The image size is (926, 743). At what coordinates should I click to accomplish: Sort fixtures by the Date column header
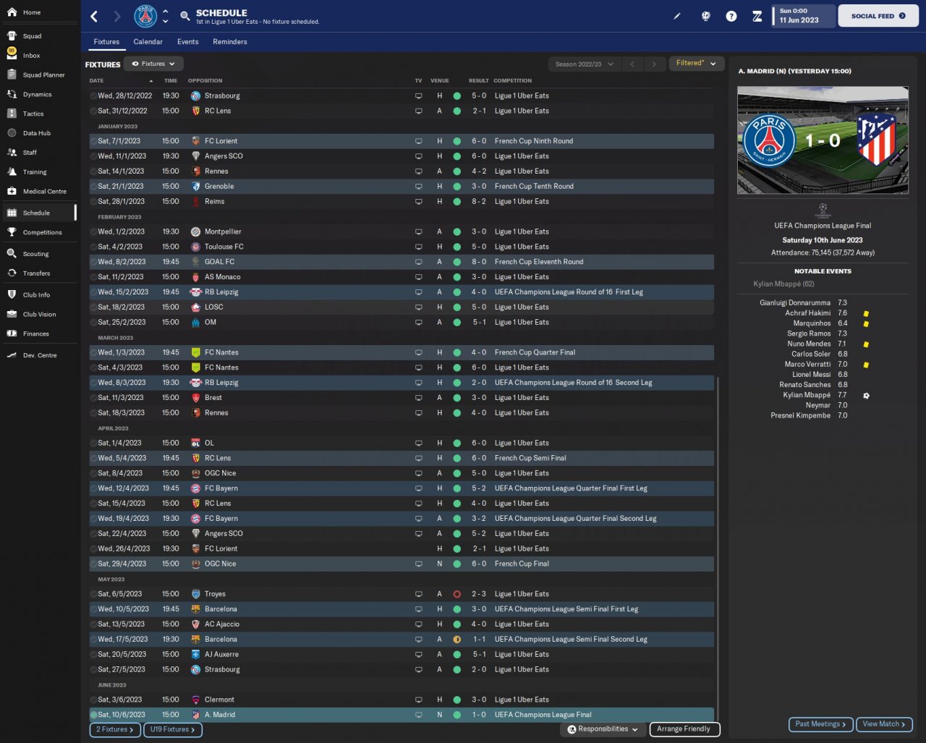[97, 81]
